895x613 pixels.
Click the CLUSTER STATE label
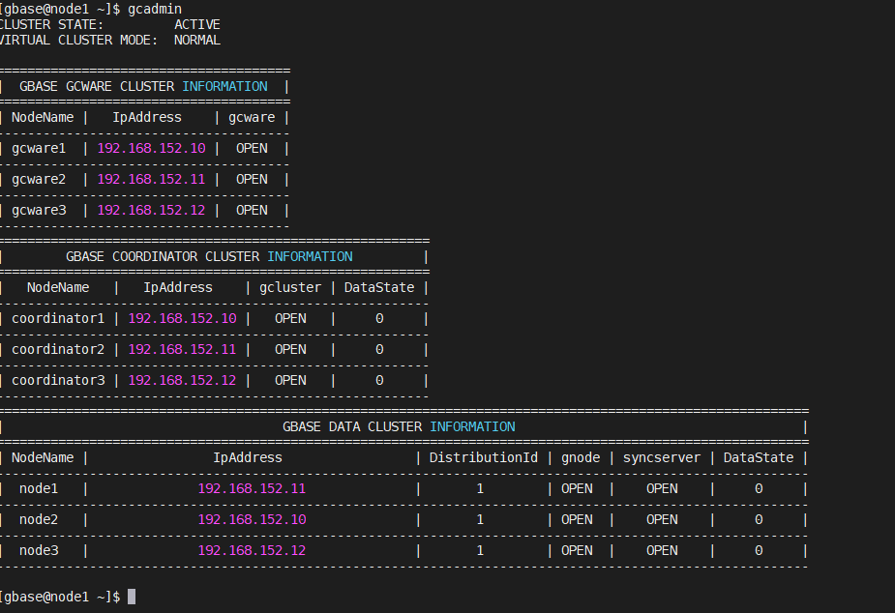point(51,24)
